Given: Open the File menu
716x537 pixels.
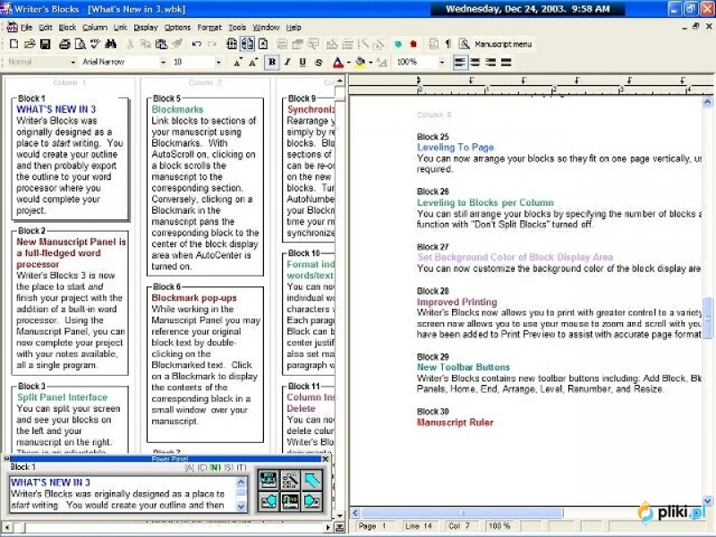Looking at the screenshot, I should coord(27,28).
